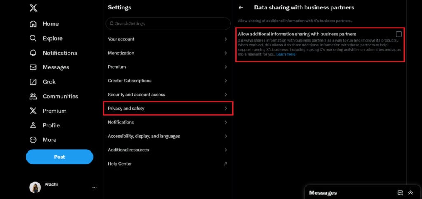Expand the Messages drawer with double chevron
Screen dimensions: 422x199
410,193
